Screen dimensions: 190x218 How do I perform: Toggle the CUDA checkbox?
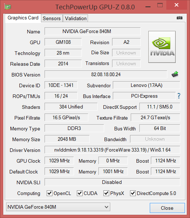click(x=80, y=193)
